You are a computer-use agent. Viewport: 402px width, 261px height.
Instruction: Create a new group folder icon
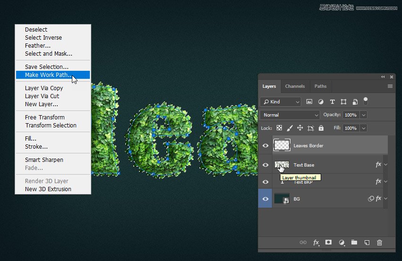[354, 243]
